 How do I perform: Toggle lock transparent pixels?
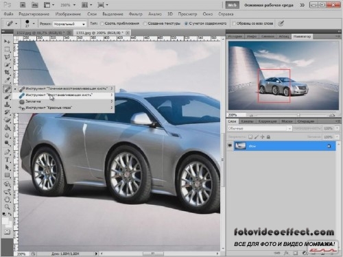click(x=250, y=137)
